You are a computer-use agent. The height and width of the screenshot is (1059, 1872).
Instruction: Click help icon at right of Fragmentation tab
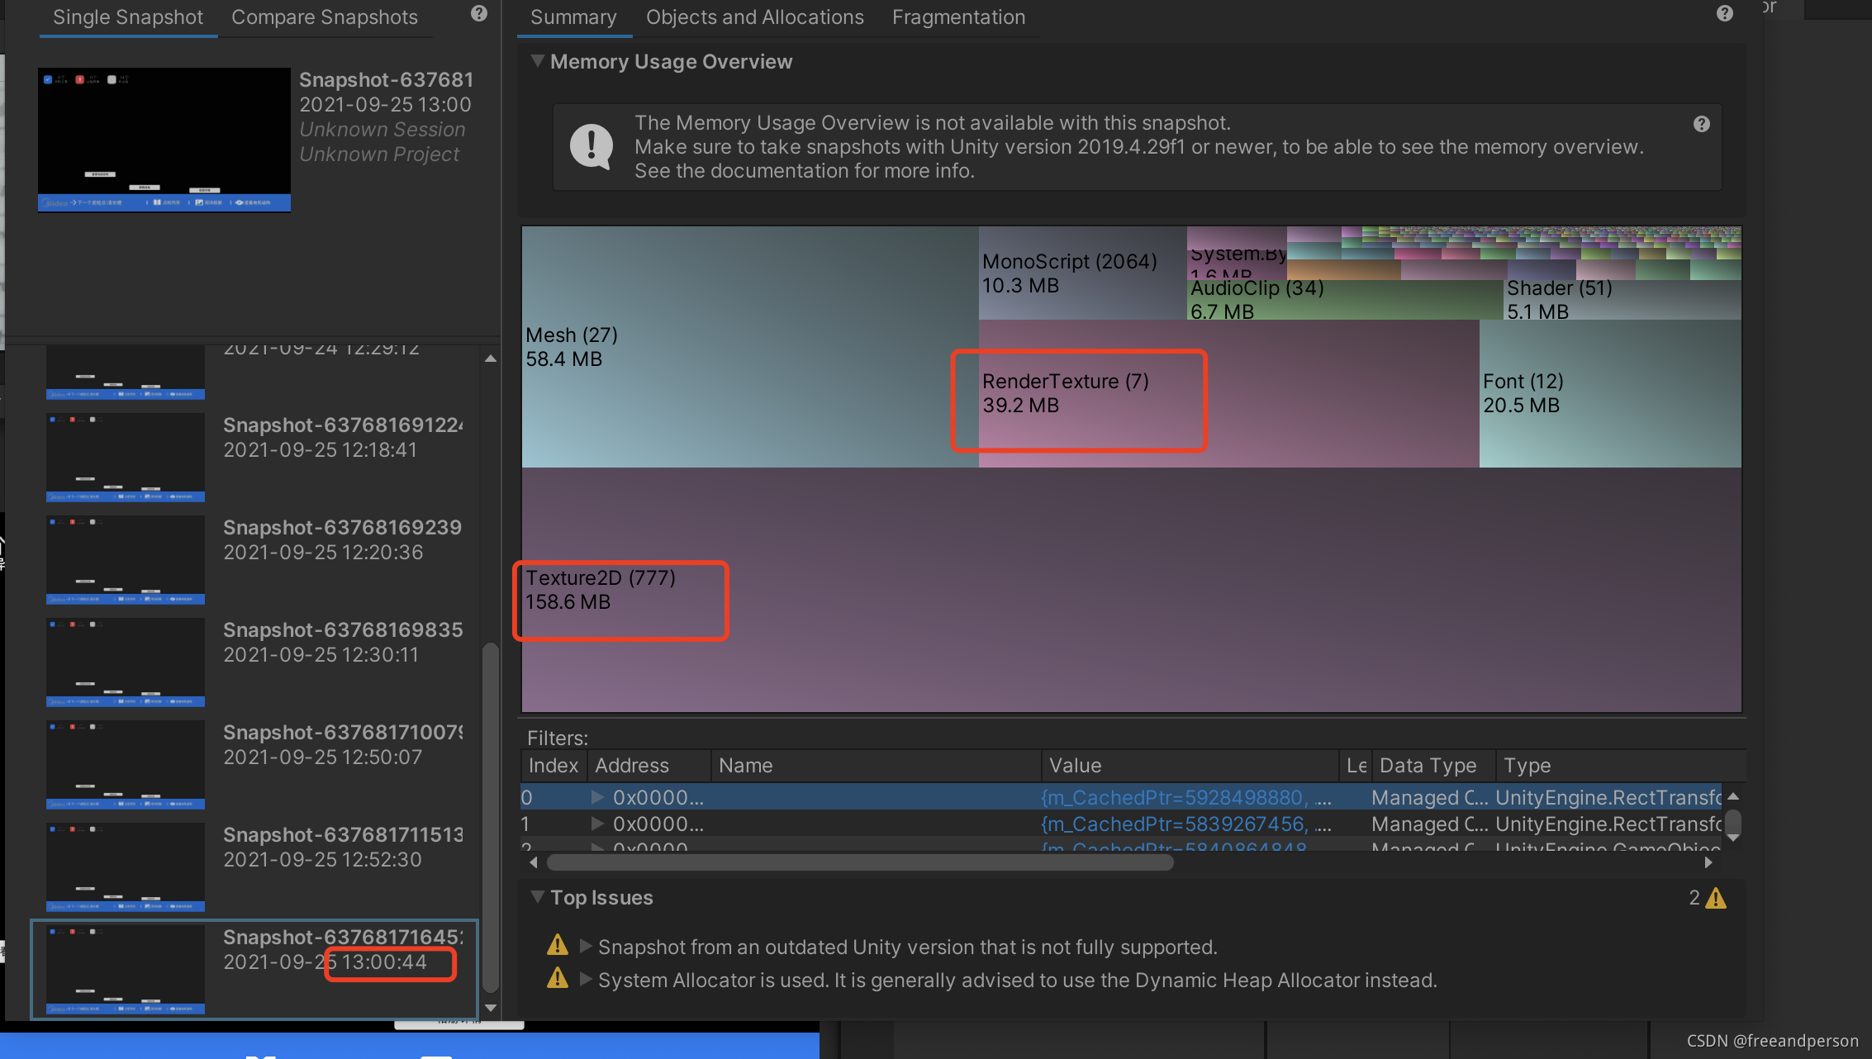click(1724, 13)
